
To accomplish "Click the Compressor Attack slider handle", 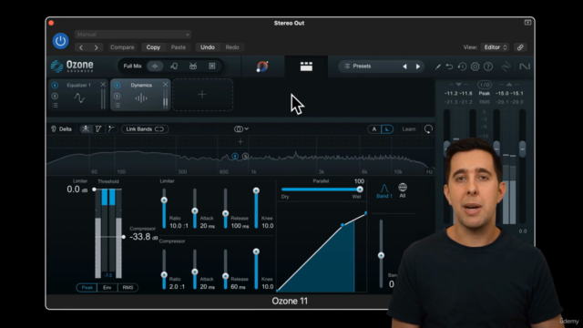I will click(194, 272).
